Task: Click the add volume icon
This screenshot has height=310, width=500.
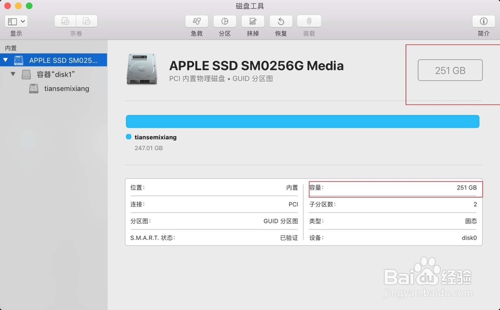Action: pyautogui.click(x=65, y=21)
